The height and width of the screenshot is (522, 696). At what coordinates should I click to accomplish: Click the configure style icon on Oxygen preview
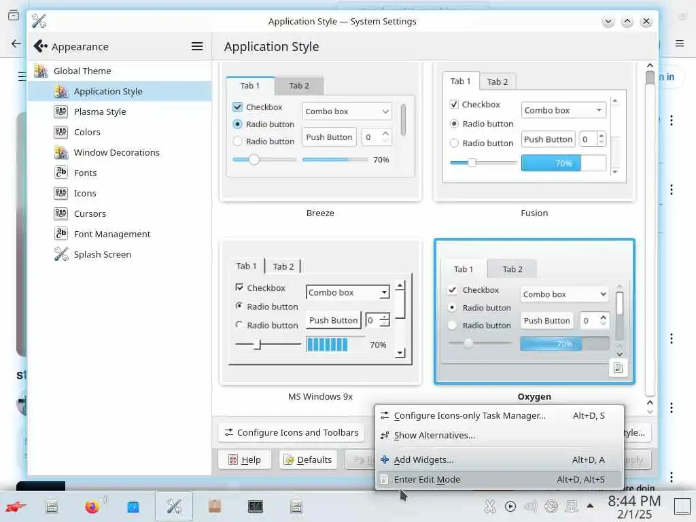618,368
